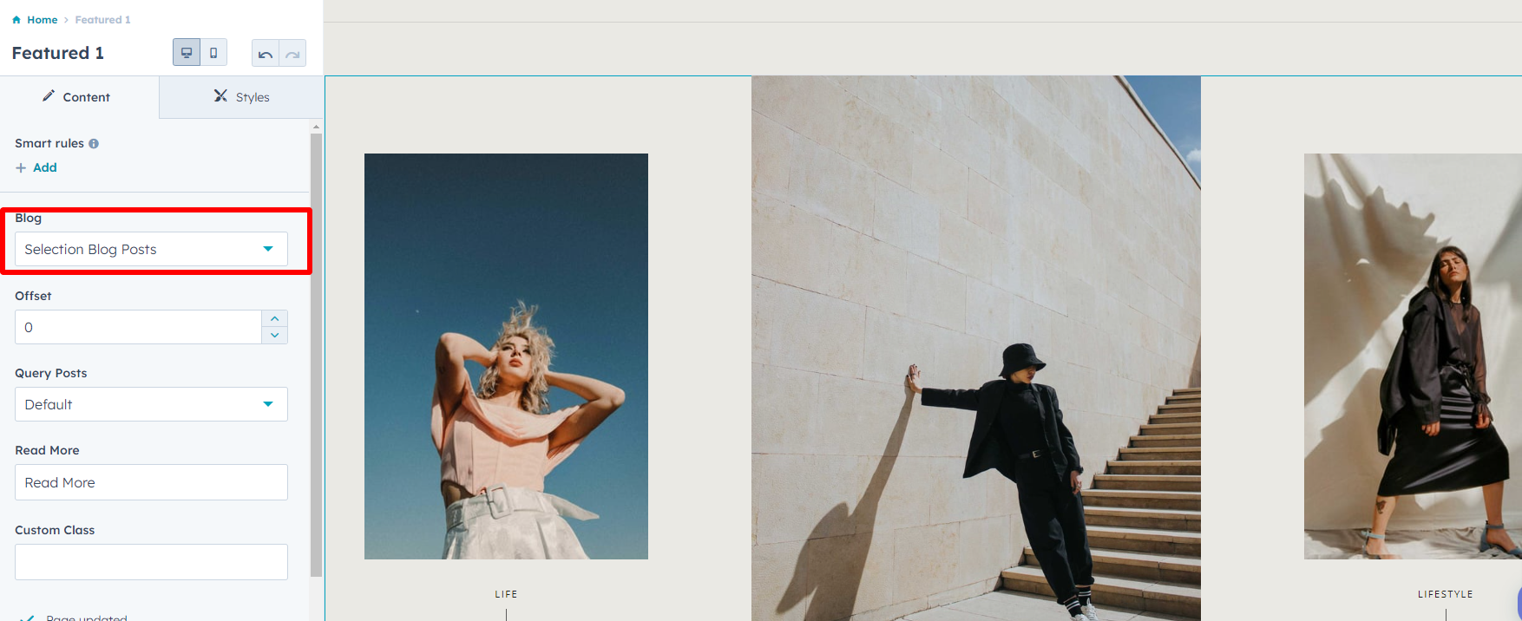Expand the Query Posts dropdown
The height and width of the screenshot is (621, 1522).
(x=151, y=405)
